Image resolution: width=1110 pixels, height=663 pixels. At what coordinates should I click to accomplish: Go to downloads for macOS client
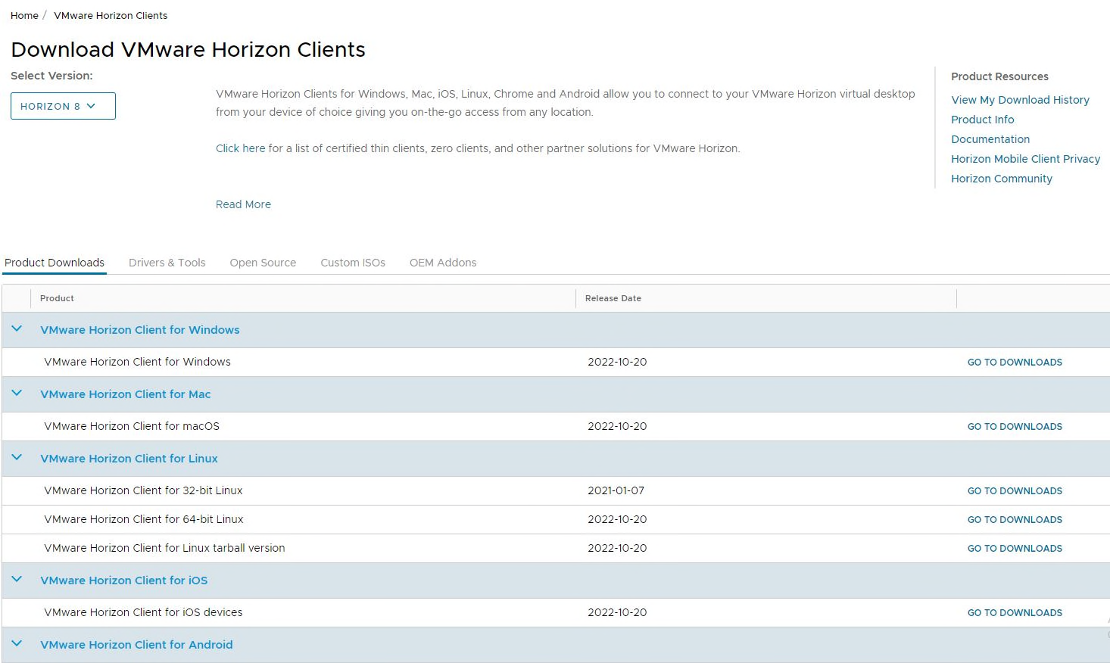click(1015, 427)
